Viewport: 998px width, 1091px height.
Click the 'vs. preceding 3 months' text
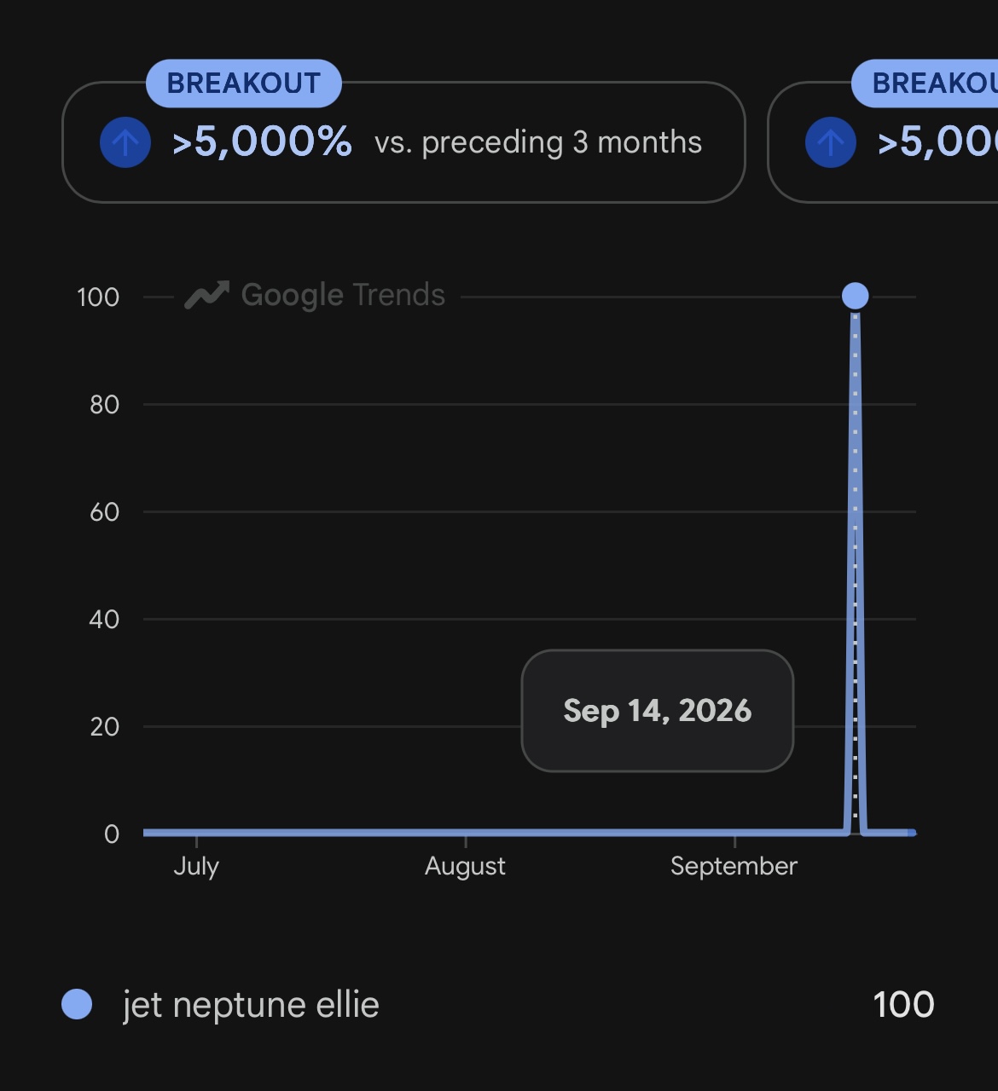[538, 142]
